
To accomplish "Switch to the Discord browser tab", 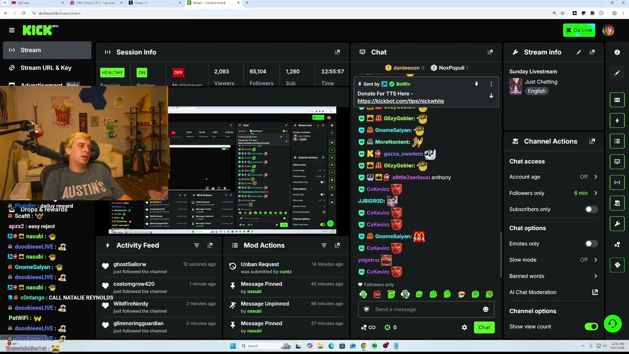I will pyautogui.click(x=96, y=3).
